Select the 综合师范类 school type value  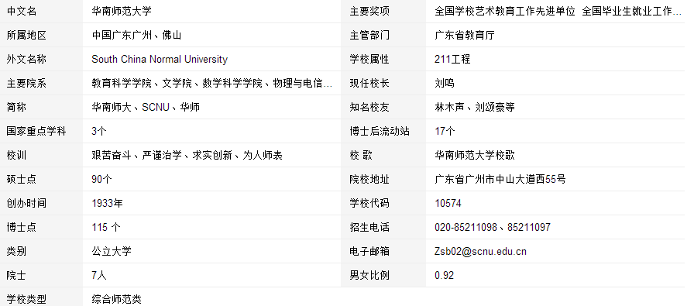[x=116, y=299]
